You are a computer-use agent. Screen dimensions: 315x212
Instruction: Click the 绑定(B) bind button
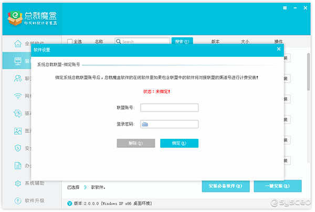click(179, 143)
